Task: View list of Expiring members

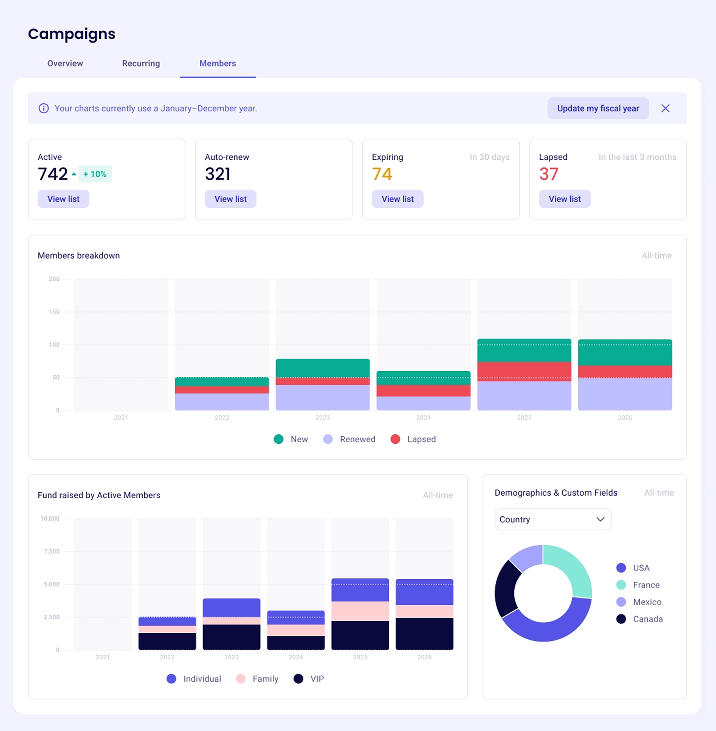Action: coord(398,199)
